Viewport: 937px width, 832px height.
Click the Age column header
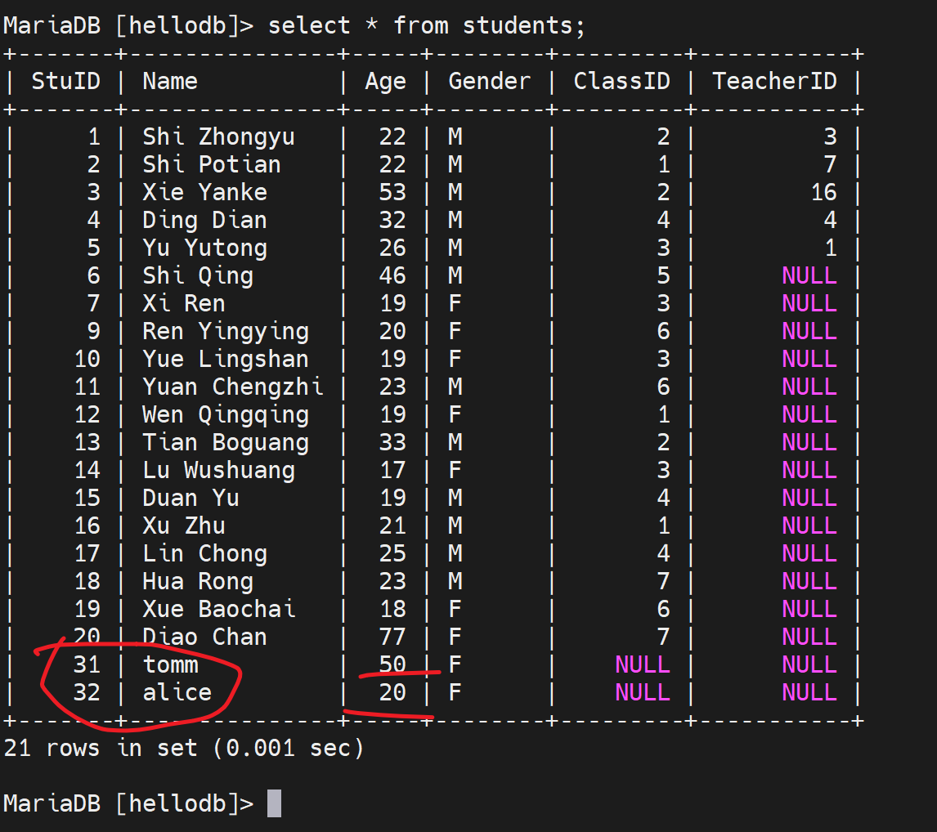[385, 81]
